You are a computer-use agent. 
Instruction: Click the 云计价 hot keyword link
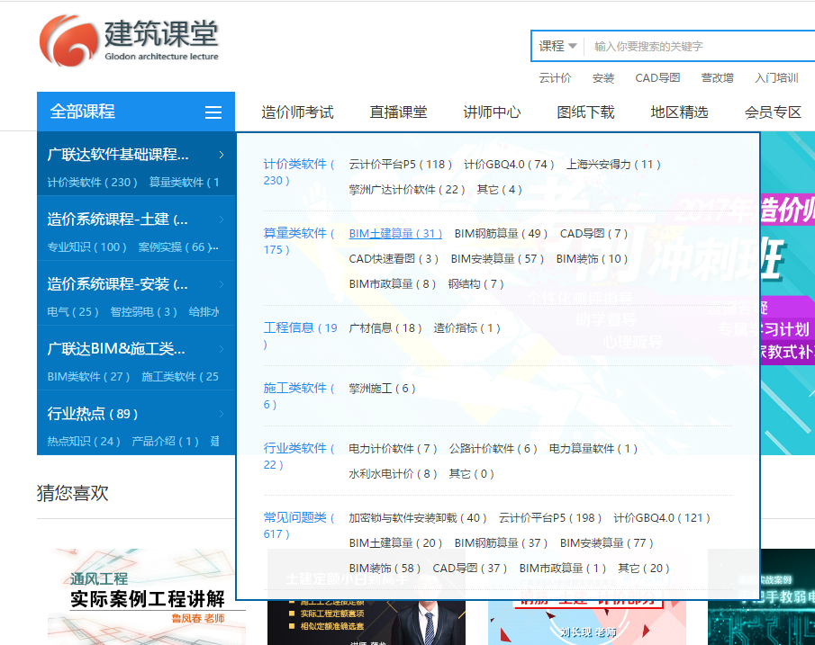[x=555, y=78]
